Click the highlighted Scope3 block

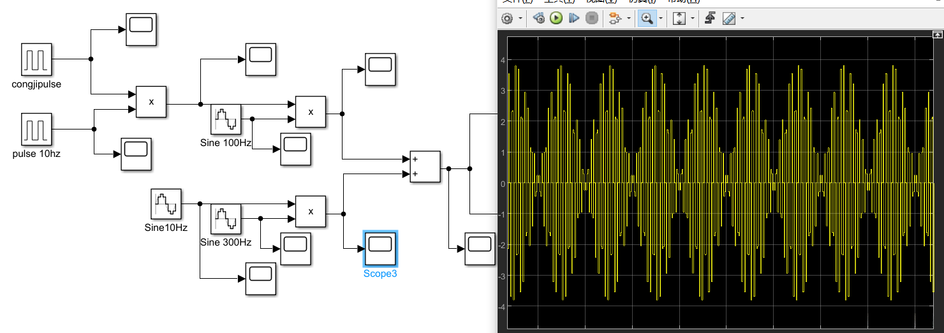click(380, 249)
